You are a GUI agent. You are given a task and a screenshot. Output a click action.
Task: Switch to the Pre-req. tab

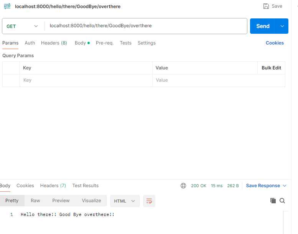click(x=105, y=43)
